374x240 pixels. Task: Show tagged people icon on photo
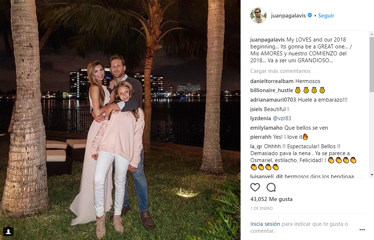[8, 231]
